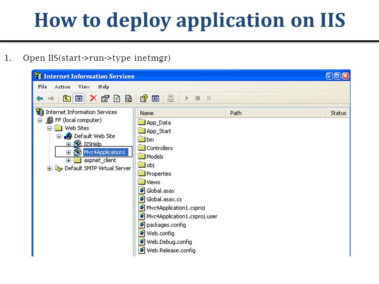Sort by the Path column header
Viewport: 379px width, 284px height.
[x=276, y=113]
